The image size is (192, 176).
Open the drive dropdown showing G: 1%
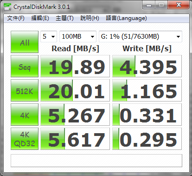pyautogui.click(x=141, y=36)
